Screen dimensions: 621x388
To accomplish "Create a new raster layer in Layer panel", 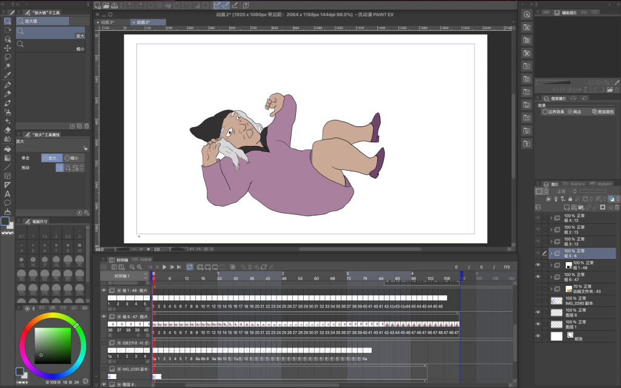I will 567,208.
